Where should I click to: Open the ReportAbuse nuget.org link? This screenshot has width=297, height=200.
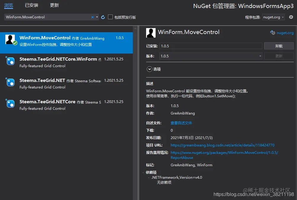(x=224, y=155)
